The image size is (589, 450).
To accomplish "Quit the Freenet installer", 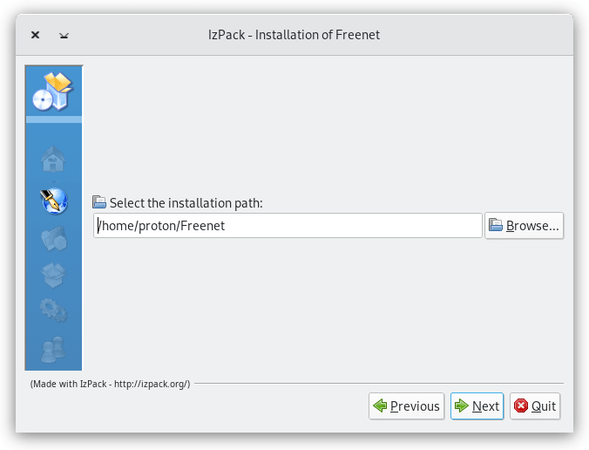I will pyautogui.click(x=534, y=406).
